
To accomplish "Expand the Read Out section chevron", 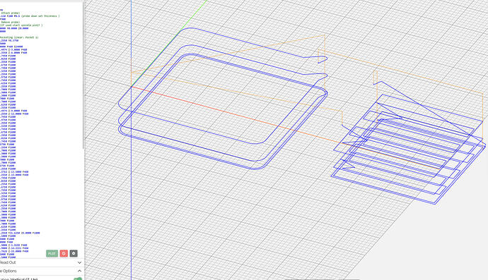I will pyautogui.click(x=79, y=262).
